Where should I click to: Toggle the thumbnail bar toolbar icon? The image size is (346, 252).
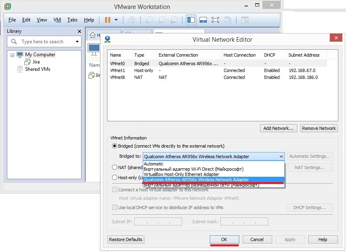[203, 20]
